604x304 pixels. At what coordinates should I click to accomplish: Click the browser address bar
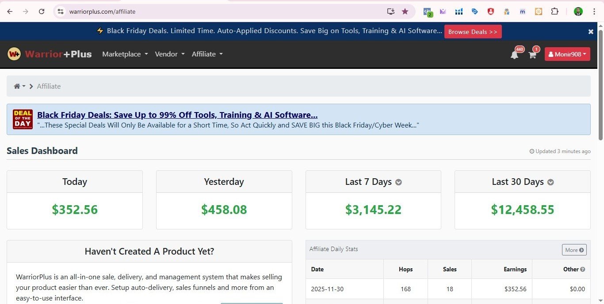click(221, 11)
